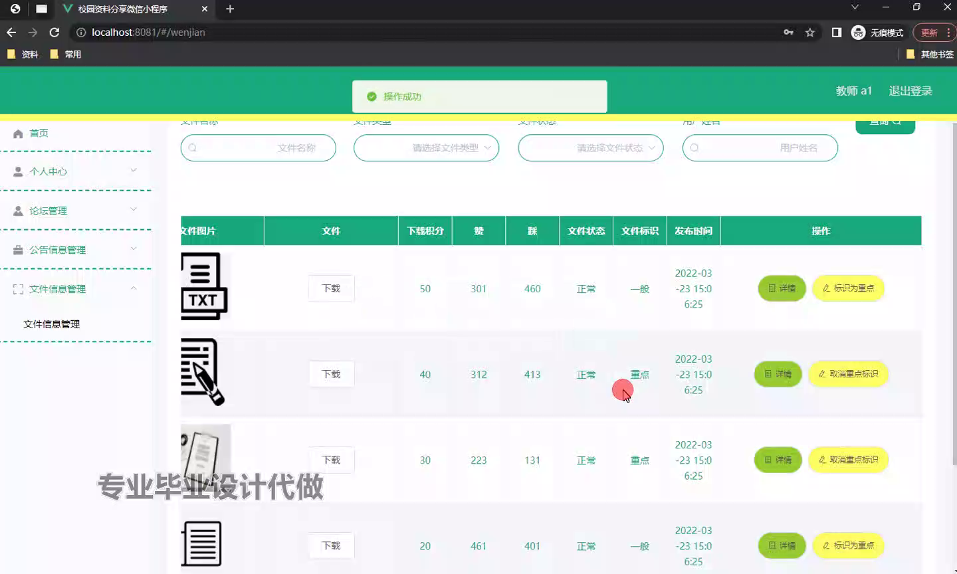Open saved passwords key icon

(x=788, y=33)
